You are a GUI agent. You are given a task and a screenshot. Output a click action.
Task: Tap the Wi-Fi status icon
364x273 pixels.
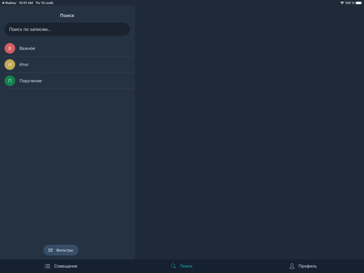pos(342,3)
